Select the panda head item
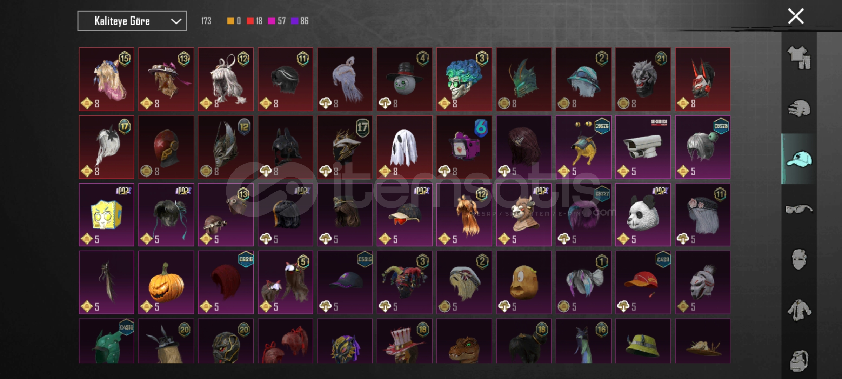Screen dimensions: 842x379 [643, 215]
